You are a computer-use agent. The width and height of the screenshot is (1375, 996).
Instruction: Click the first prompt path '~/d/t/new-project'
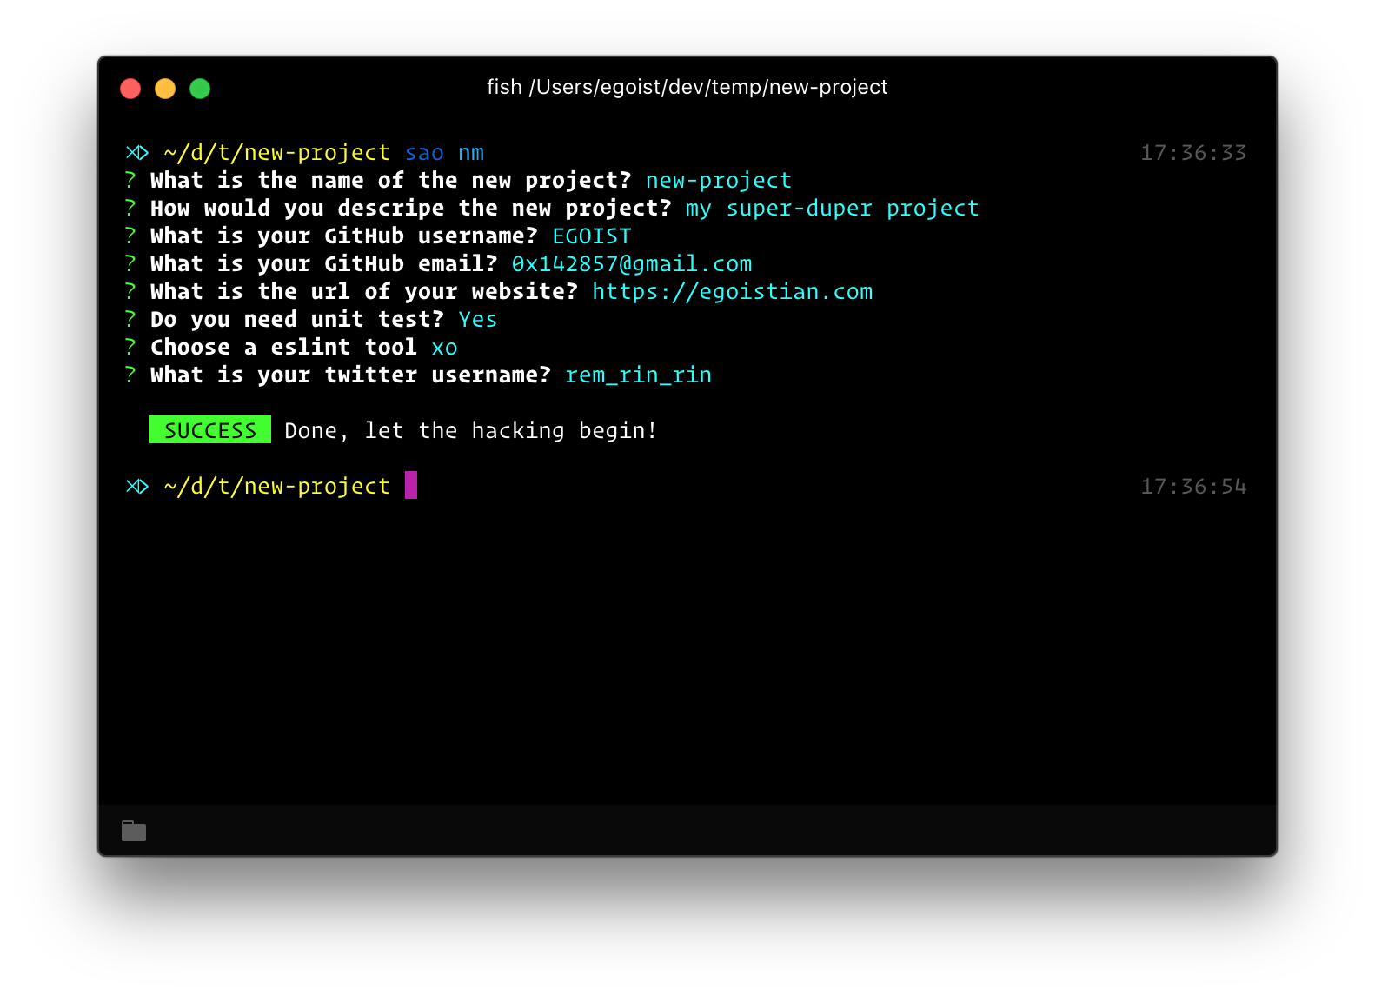click(x=277, y=153)
